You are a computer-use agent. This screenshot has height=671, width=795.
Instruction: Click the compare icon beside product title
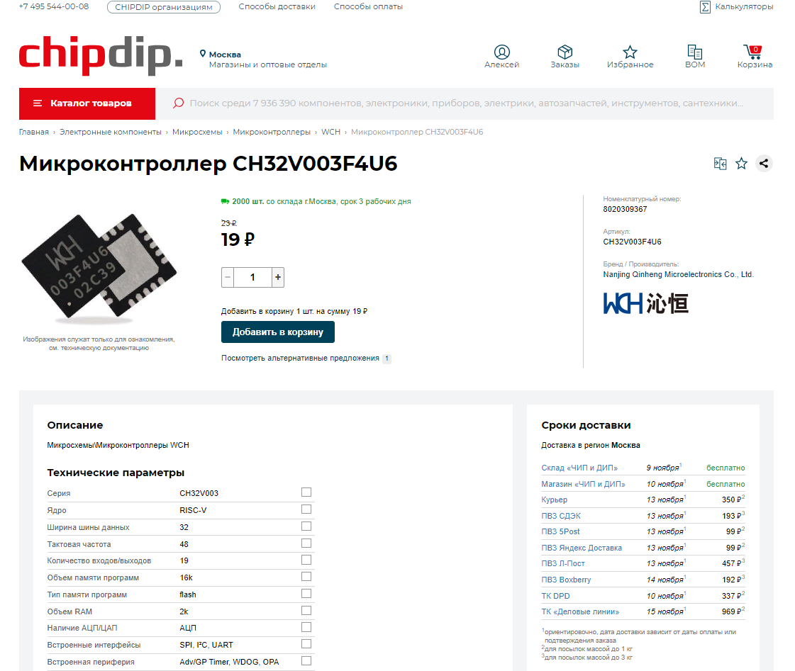point(720,164)
